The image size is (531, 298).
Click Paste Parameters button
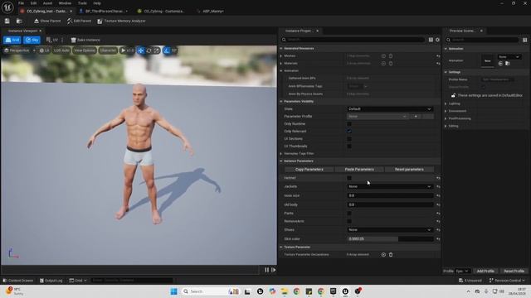[x=359, y=169]
